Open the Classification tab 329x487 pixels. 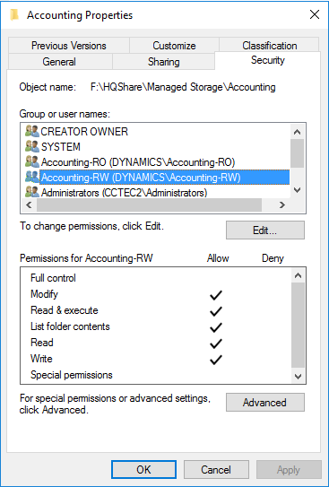(x=270, y=46)
